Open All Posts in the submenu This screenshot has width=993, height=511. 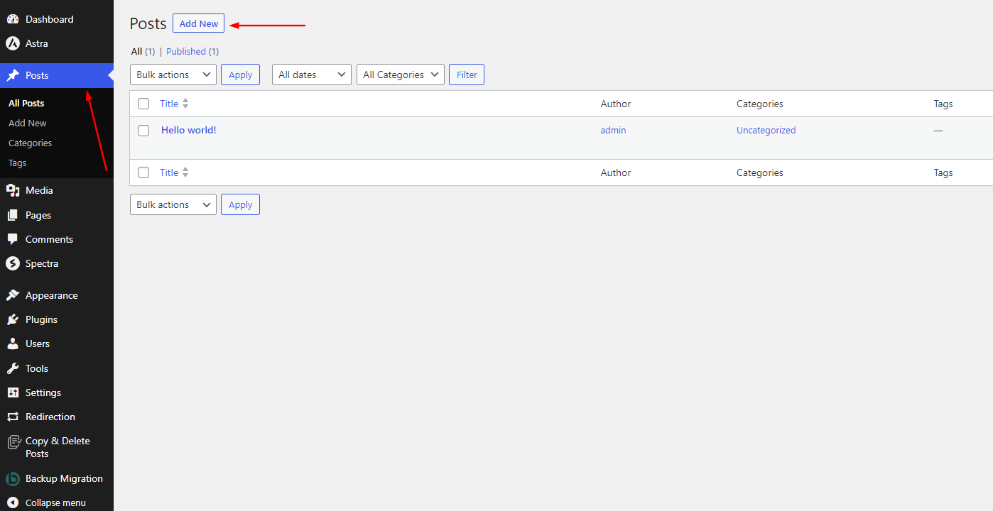tap(26, 103)
